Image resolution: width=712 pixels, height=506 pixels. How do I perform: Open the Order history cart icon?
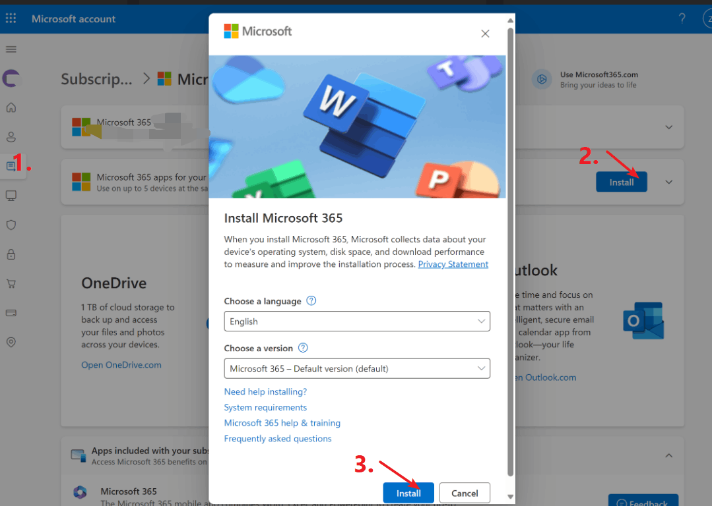(x=11, y=284)
